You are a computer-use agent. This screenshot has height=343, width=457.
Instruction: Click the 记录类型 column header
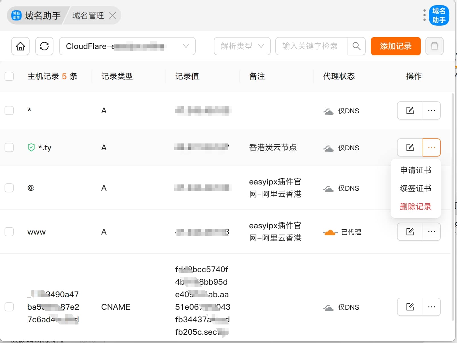pos(117,76)
